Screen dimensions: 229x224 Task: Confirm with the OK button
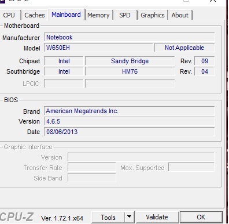[x=201, y=217]
